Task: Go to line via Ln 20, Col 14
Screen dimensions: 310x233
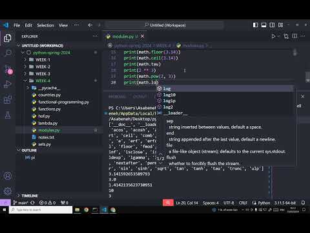Action: pos(187,203)
